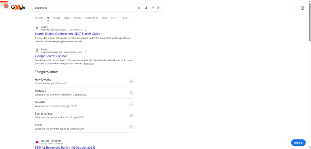311x149 pixels.
Task: Switch to Short videos tab
Action: (92, 18)
